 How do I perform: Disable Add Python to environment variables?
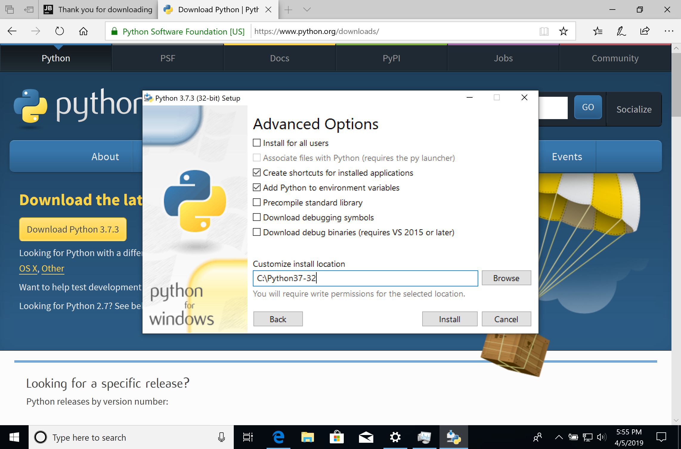click(256, 187)
